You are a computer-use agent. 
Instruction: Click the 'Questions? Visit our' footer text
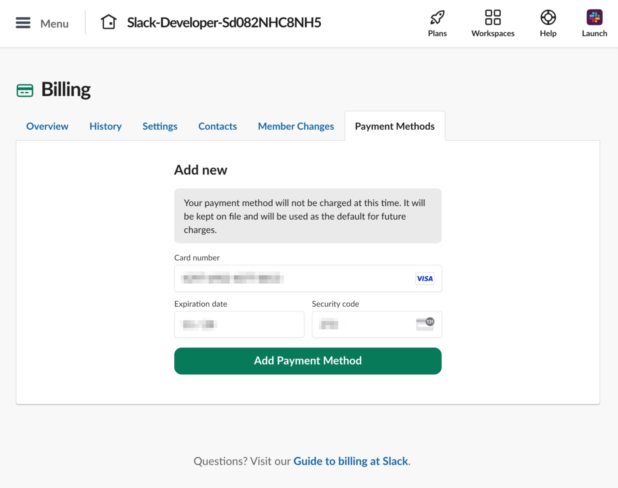pyautogui.click(x=242, y=461)
